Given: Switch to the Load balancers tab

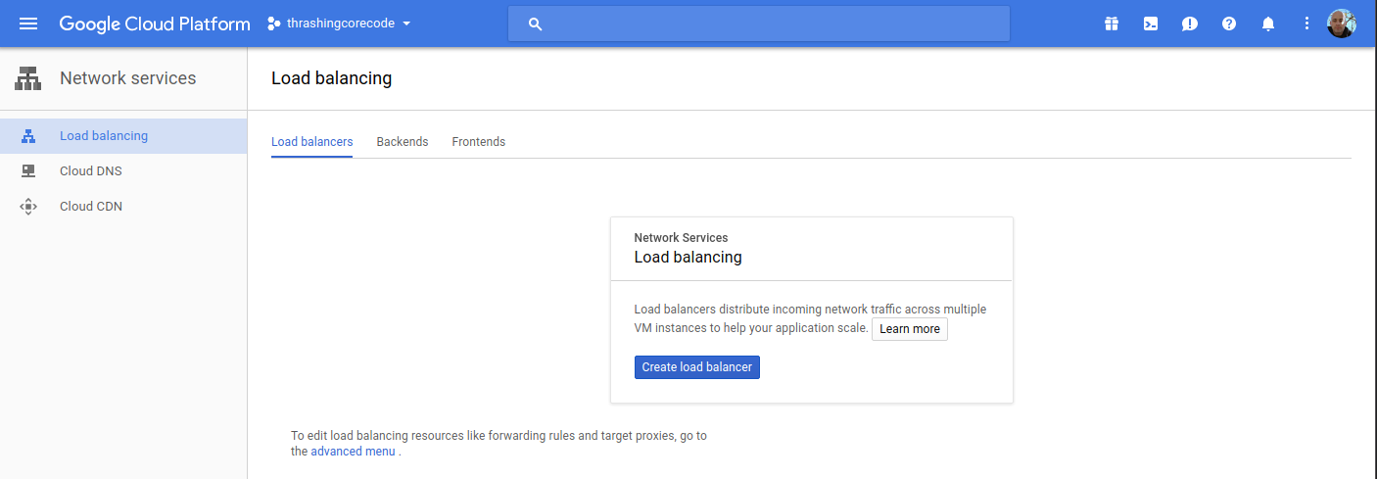Looking at the screenshot, I should [x=311, y=142].
